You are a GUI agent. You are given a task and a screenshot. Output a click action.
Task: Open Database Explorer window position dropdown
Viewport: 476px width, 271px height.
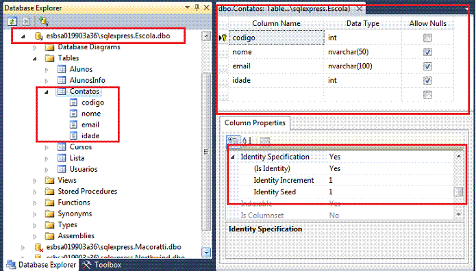(188, 8)
